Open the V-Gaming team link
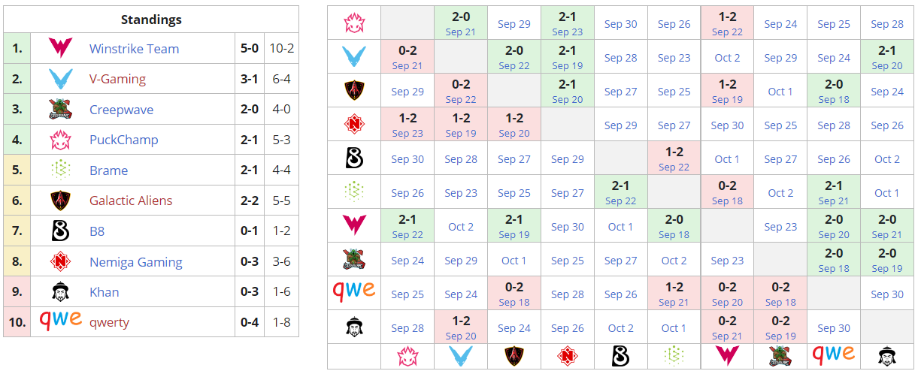Image resolution: width=921 pixels, height=374 pixels. click(117, 79)
